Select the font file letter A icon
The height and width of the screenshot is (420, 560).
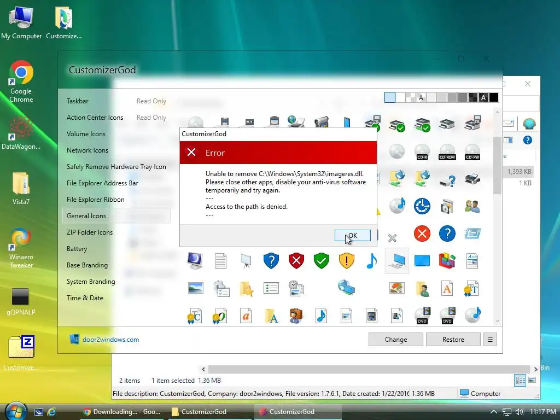point(447,288)
